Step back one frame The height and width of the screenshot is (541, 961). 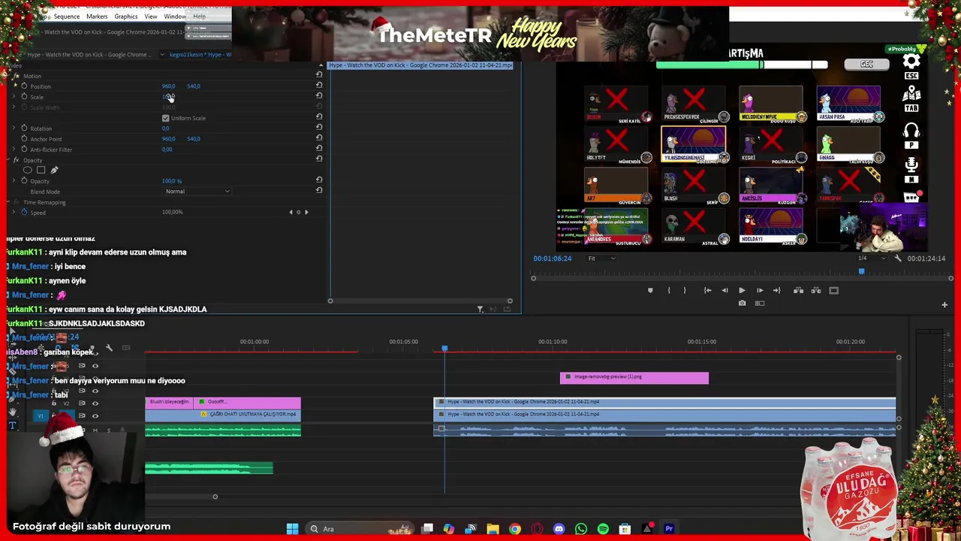click(x=725, y=291)
